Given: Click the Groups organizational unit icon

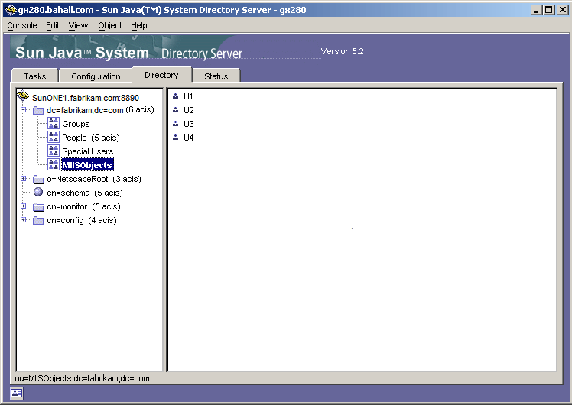Looking at the screenshot, I should click(54, 123).
